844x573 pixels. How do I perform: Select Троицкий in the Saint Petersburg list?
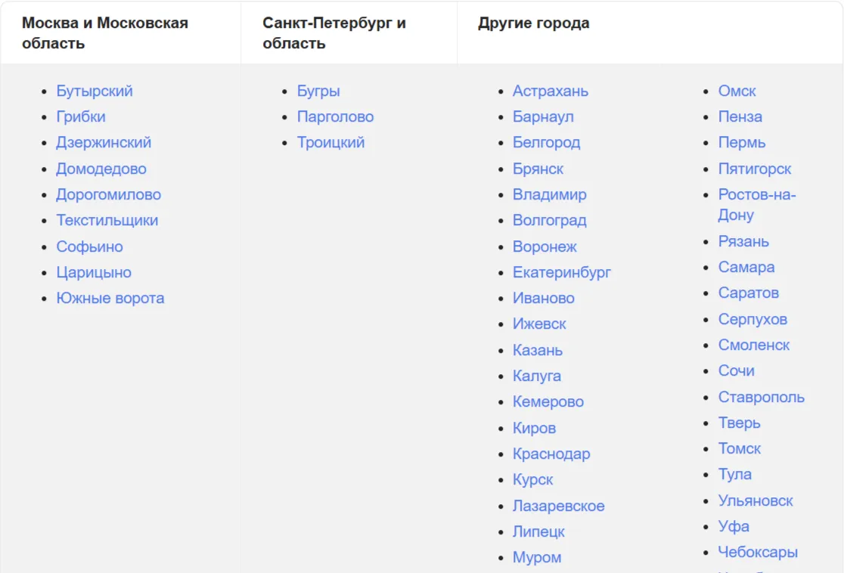pyautogui.click(x=330, y=142)
